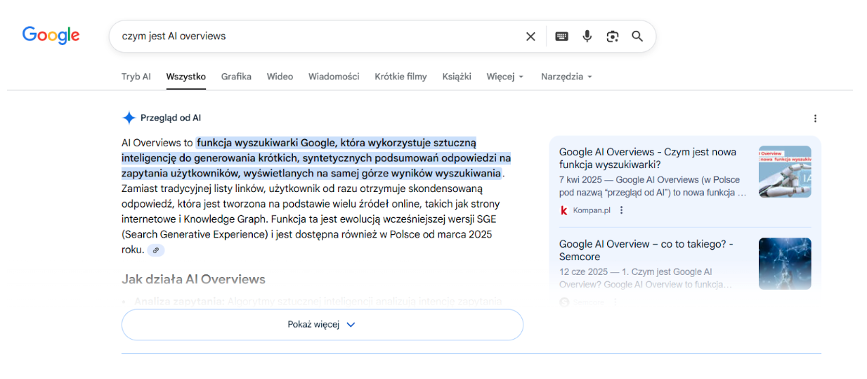Open the Narzędzia dropdown

click(566, 77)
